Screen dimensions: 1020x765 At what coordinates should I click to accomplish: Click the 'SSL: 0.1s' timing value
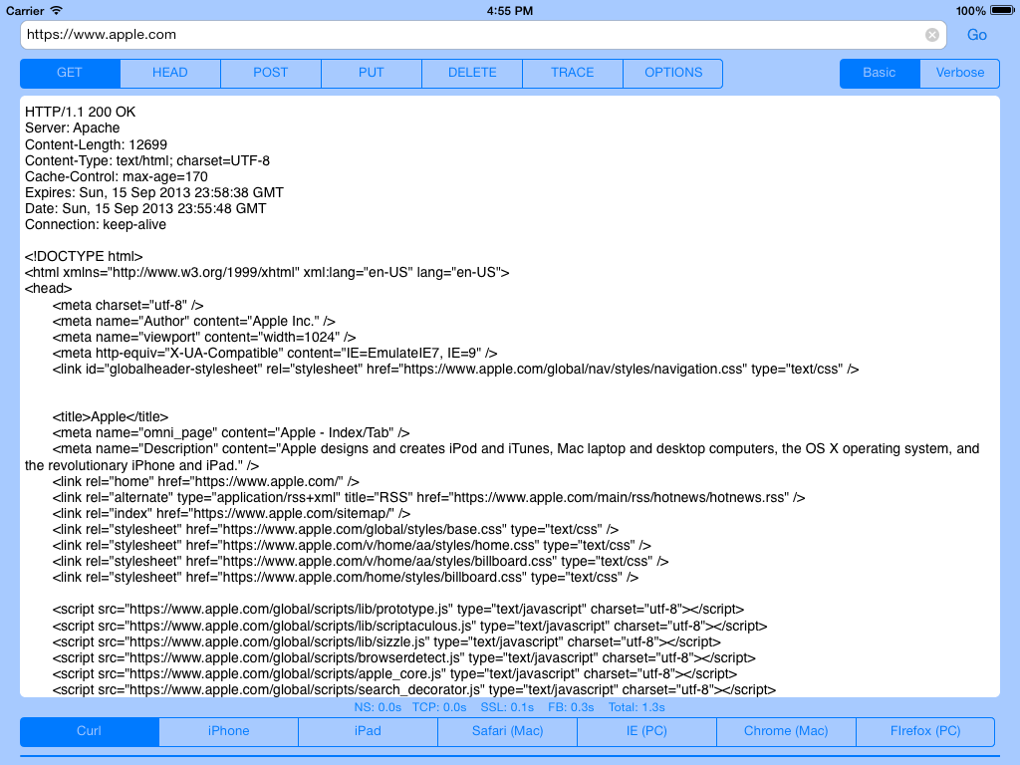(507, 707)
